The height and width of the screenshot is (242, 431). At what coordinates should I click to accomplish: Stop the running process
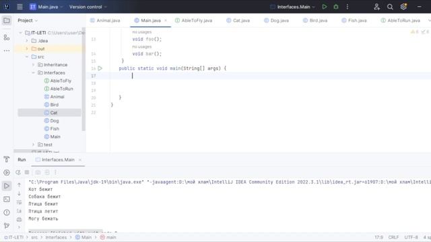click(27, 172)
